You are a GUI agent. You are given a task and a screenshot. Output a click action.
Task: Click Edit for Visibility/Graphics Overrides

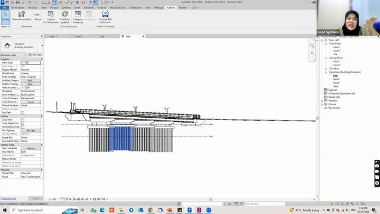(x=30, y=81)
